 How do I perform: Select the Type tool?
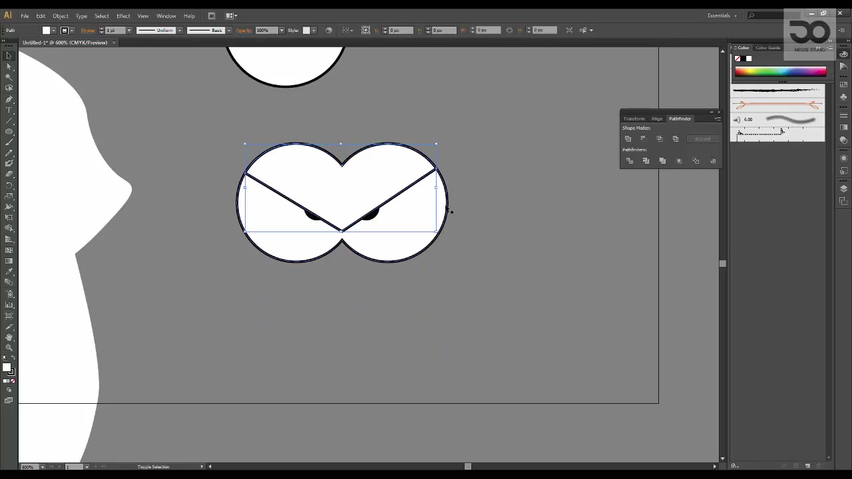[x=9, y=110]
